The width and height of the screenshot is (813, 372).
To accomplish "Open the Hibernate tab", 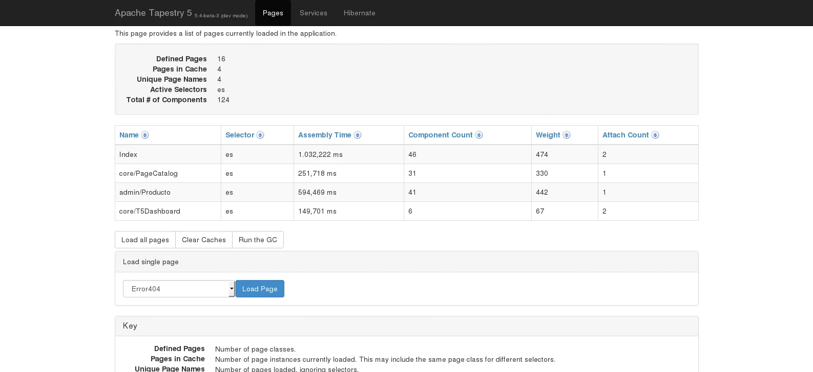I will tap(359, 13).
